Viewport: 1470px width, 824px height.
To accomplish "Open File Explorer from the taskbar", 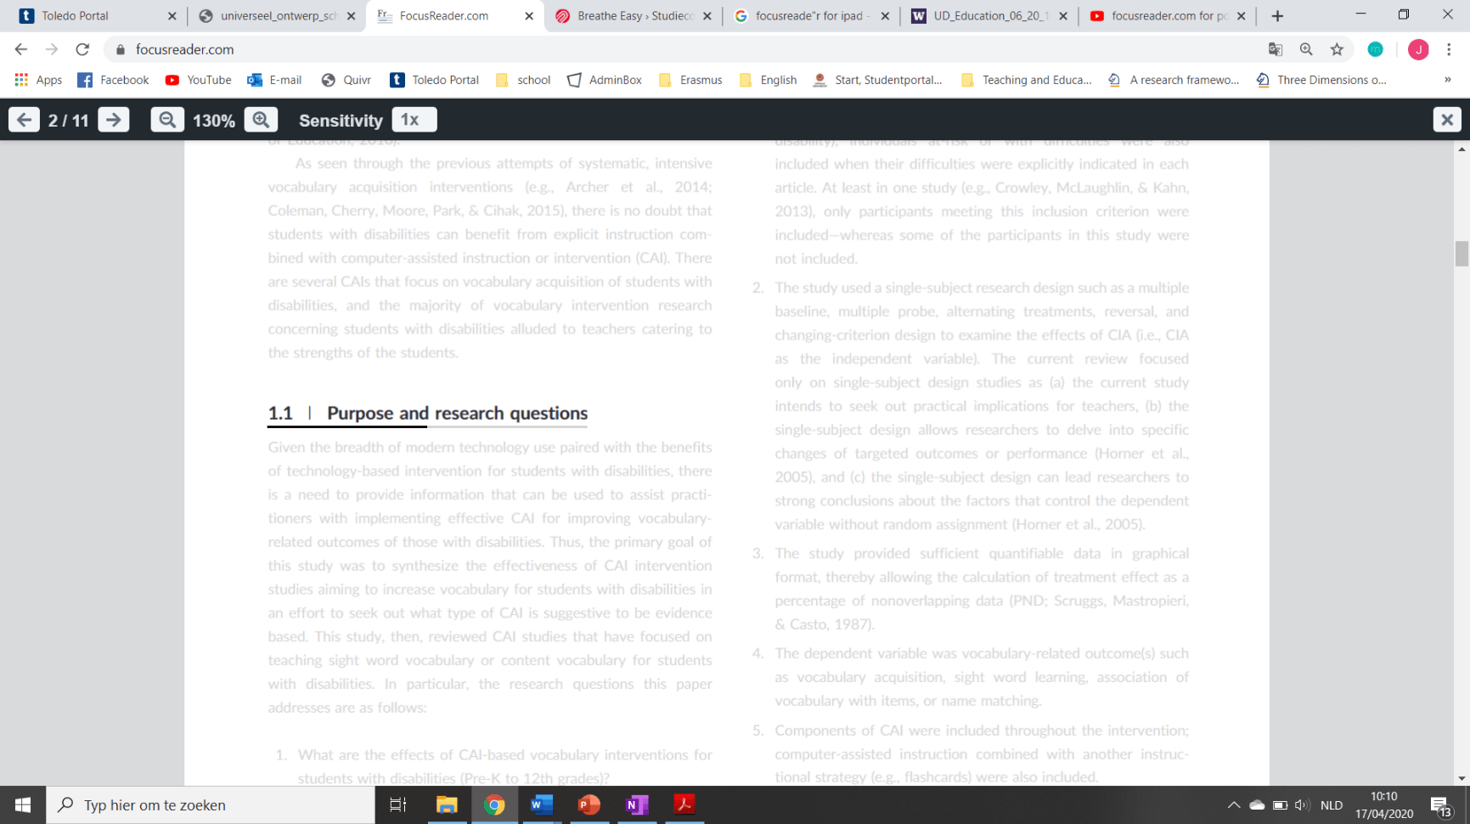I will [x=447, y=804].
